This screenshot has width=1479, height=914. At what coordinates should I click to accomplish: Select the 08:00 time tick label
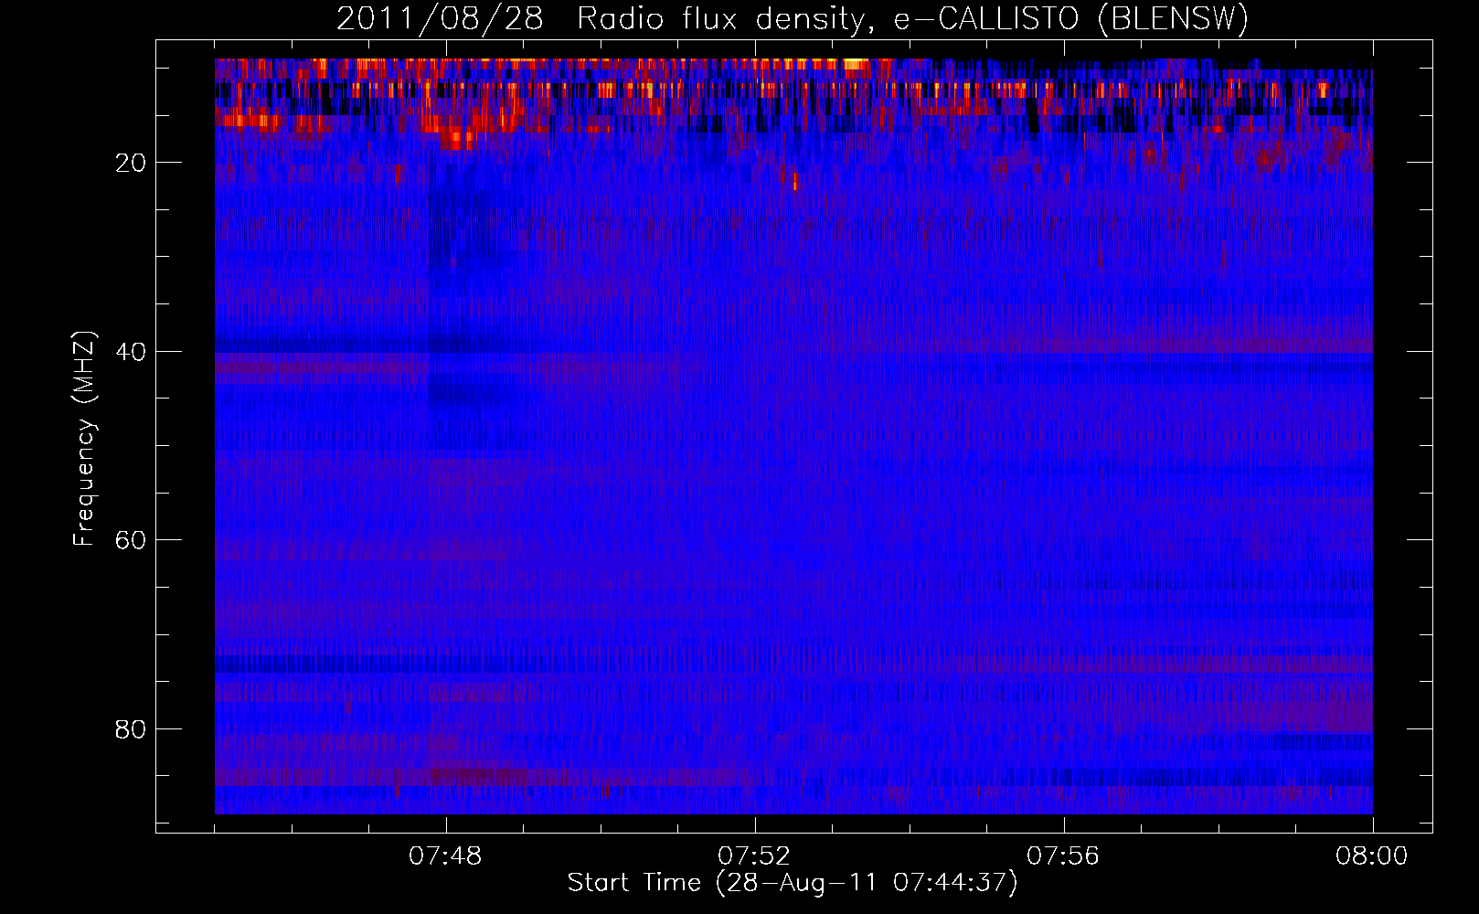(1372, 856)
